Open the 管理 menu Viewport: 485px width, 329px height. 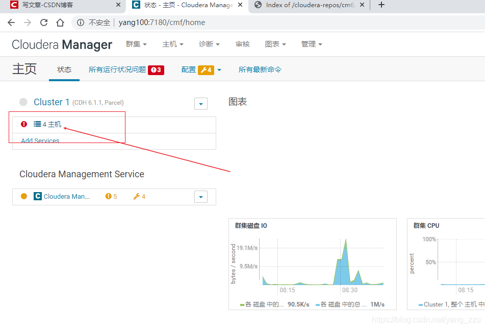tap(312, 44)
